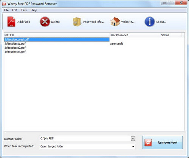
Task: Click the User Password column header
Action: (x=135, y=35)
